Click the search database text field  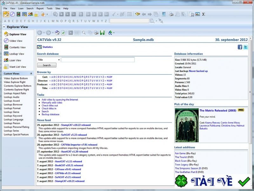[x=98, y=60]
